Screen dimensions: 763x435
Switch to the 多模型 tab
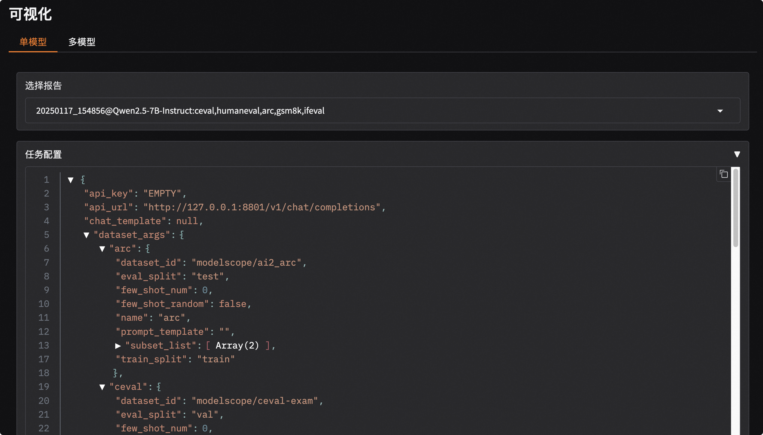tap(82, 42)
